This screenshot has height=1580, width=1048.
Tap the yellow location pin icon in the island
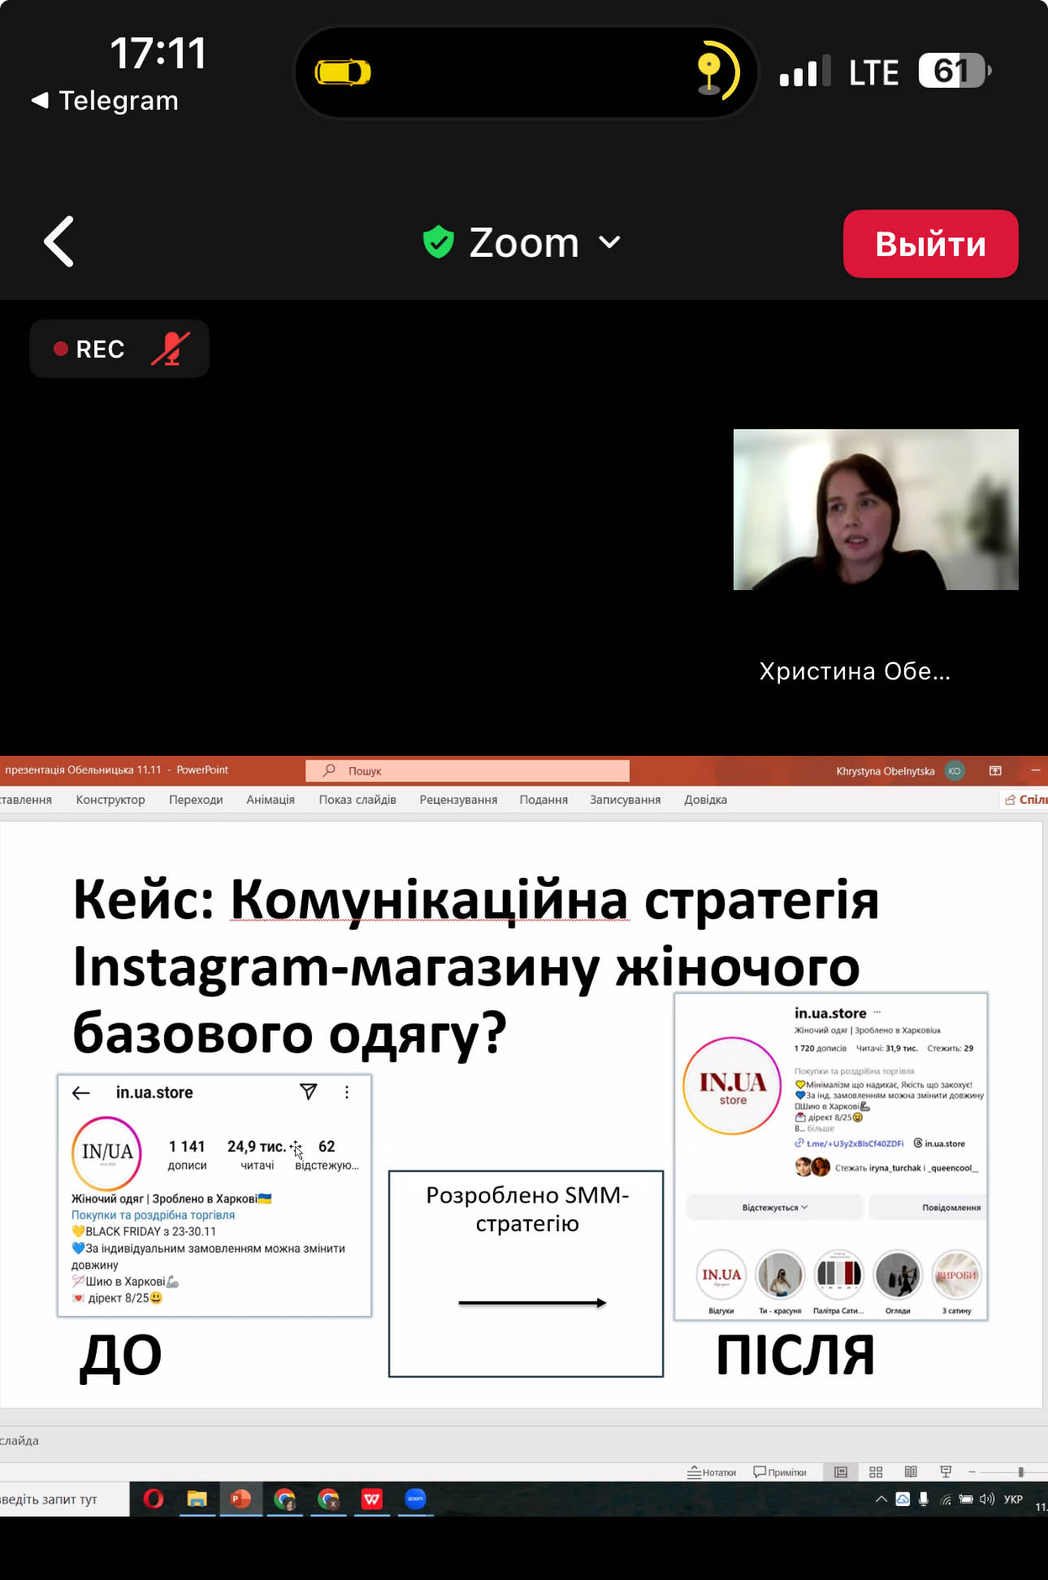tap(709, 73)
